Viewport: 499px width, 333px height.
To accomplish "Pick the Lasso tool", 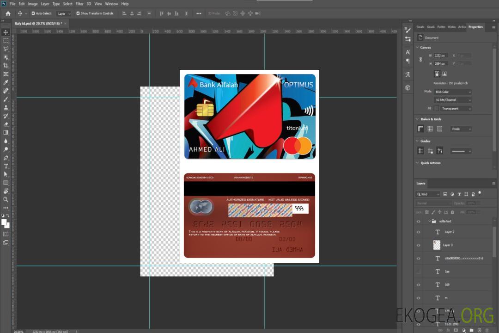I will pyautogui.click(x=6, y=49).
